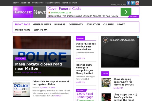
Task: Click the goldencharter.co.uk ad link
Action: click(x=61, y=13)
